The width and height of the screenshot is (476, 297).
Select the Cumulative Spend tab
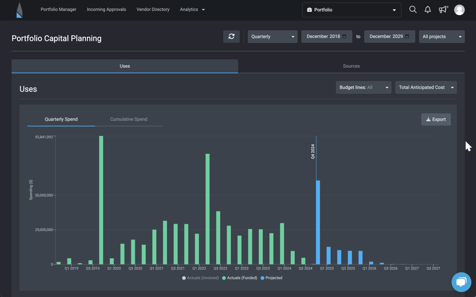click(x=129, y=119)
